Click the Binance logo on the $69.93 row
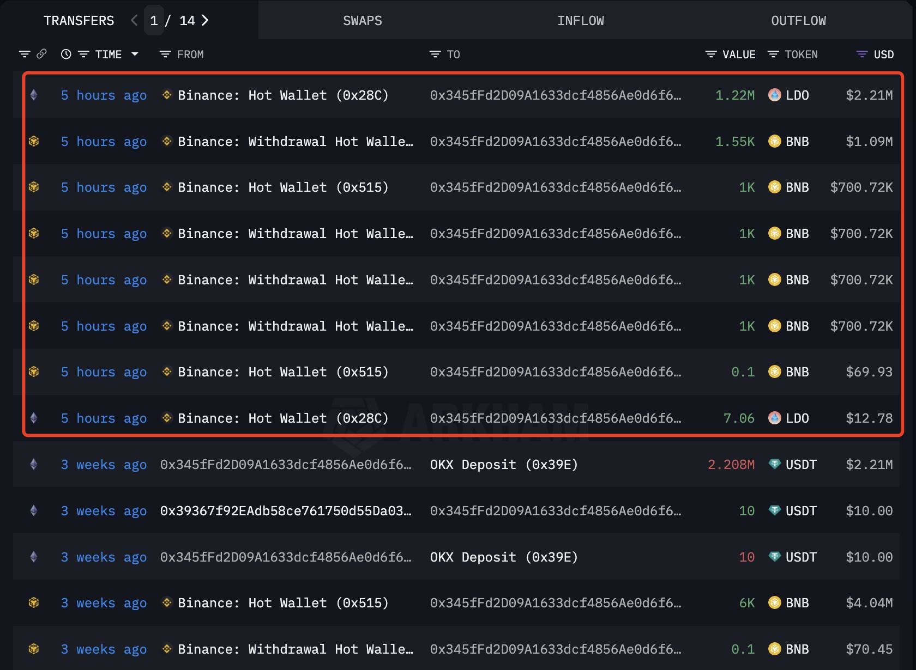 tap(167, 371)
